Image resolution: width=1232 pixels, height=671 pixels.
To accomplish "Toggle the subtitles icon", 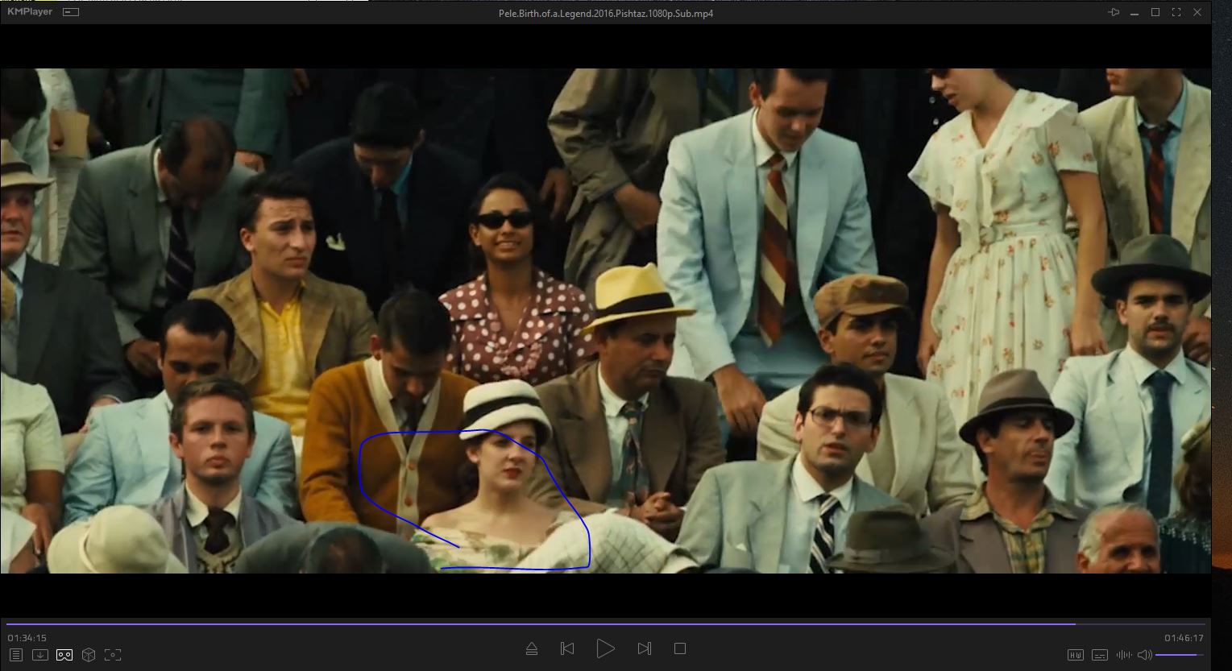I will 1100,655.
